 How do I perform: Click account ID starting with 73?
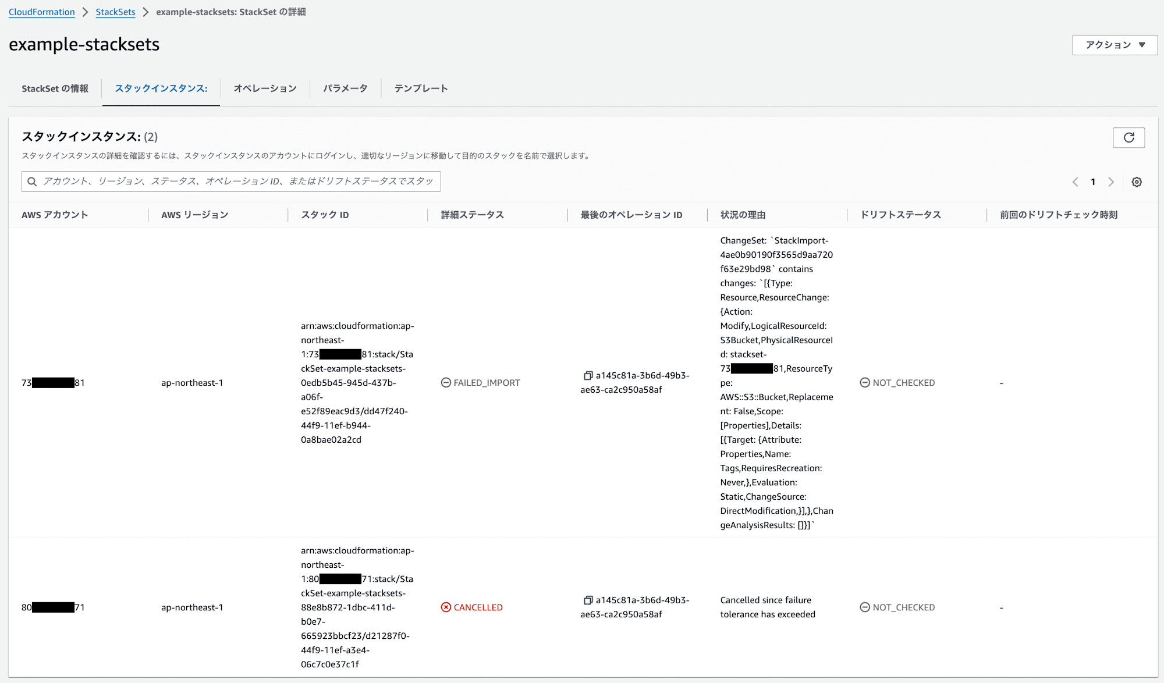[53, 383]
